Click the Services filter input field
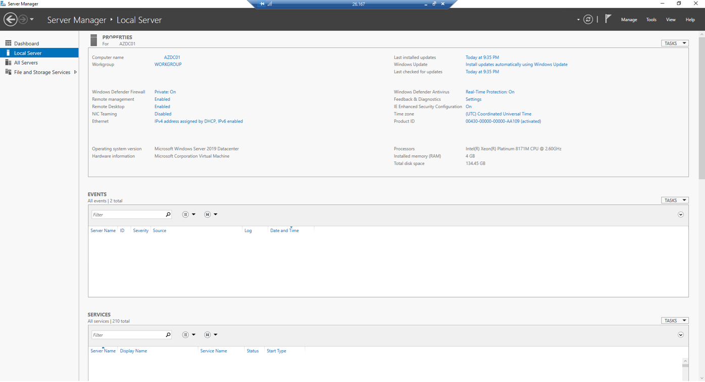 [x=128, y=335]
